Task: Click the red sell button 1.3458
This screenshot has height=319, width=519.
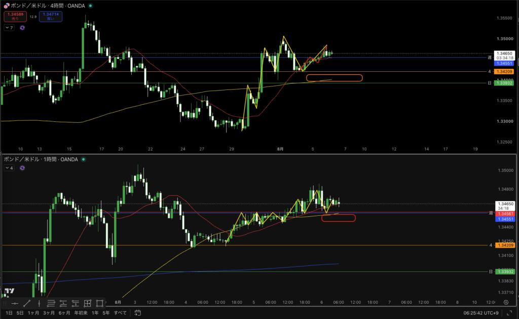Action: click(x=15, y=16)
